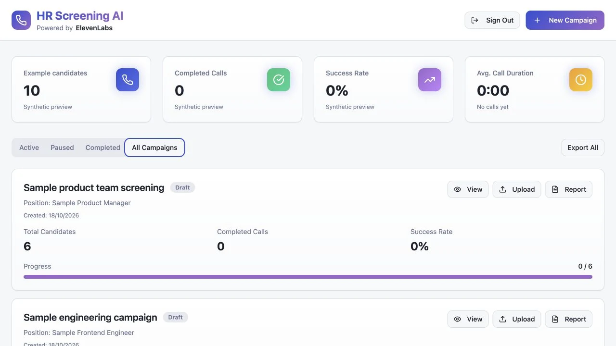Open Report for Sample product team screening
Image resolution: width=616 pixels, height=346 pixels.
click(x=569, y=189)
